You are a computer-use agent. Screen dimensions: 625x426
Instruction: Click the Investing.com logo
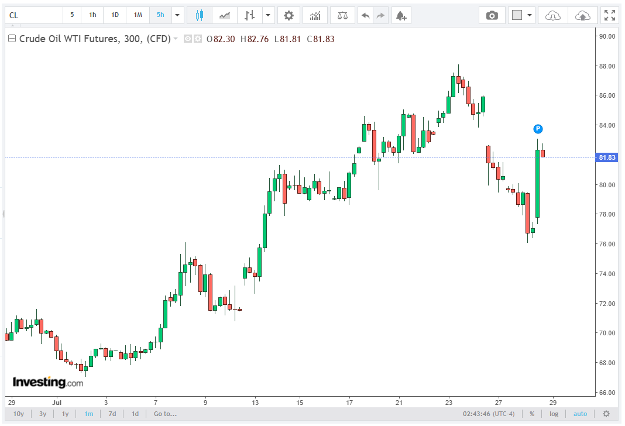(48, 382)
